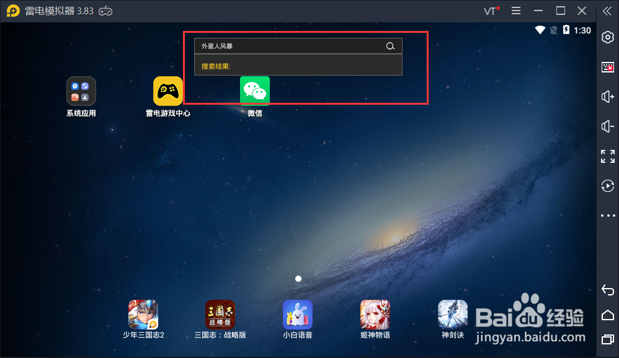Click the 外星人风暴 search field
619x358 pixels.
(x=298, y=46)
